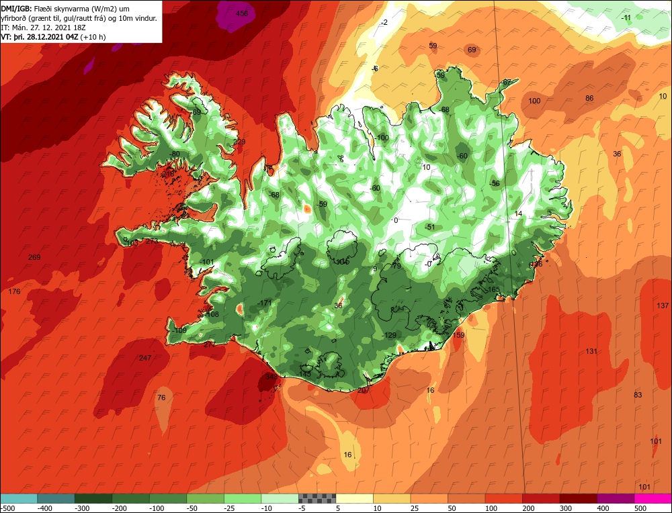Select the bright green swatch between -25 and -10
This screenshot has height=513, width=672.
243,498
